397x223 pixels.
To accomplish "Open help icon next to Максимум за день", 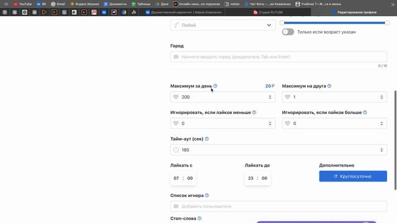I will click(x=215, y=86).
